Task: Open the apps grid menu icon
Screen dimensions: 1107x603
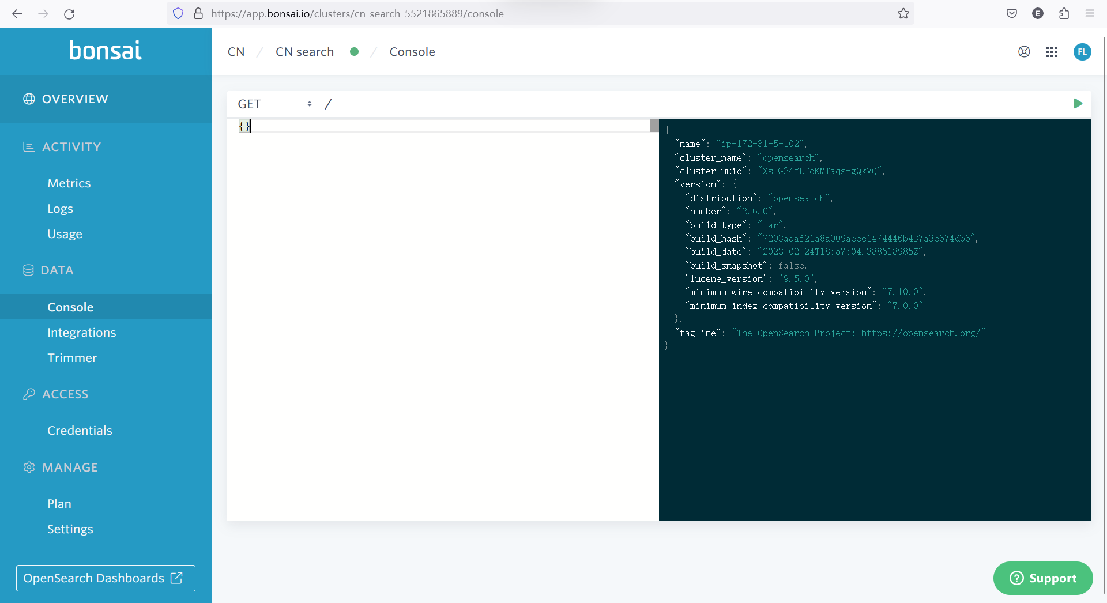Action: pos(1052,52)
